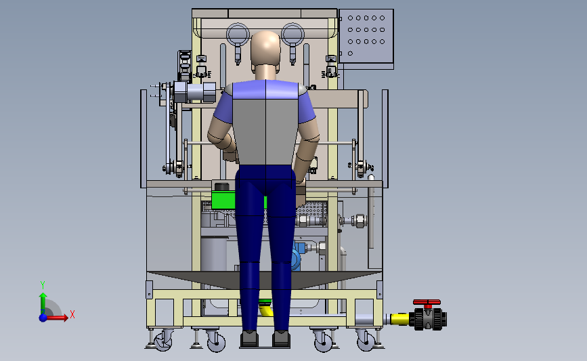Select the dark gray sloped drip tray
Viewport: 587px width, 361px height.
coord(264,280)
